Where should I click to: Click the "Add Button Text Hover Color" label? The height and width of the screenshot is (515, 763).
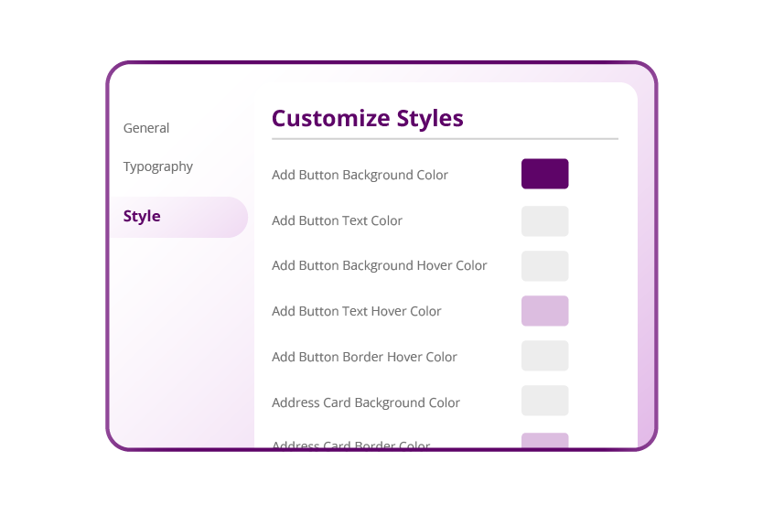(356, 311)
